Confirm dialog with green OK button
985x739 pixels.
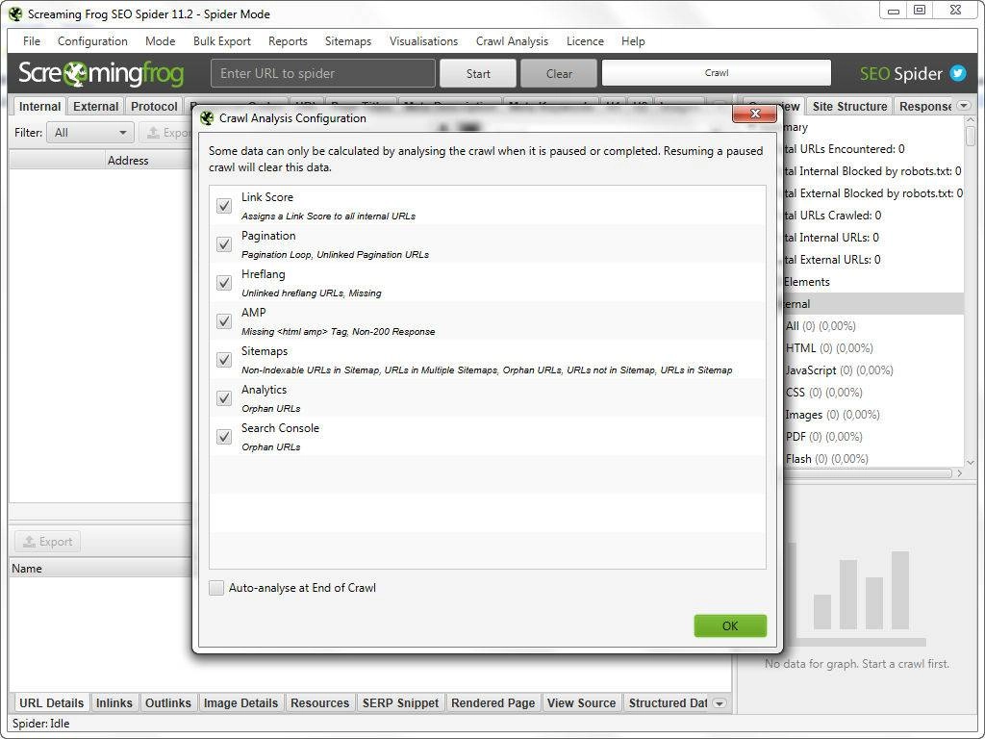pos(730,625)
